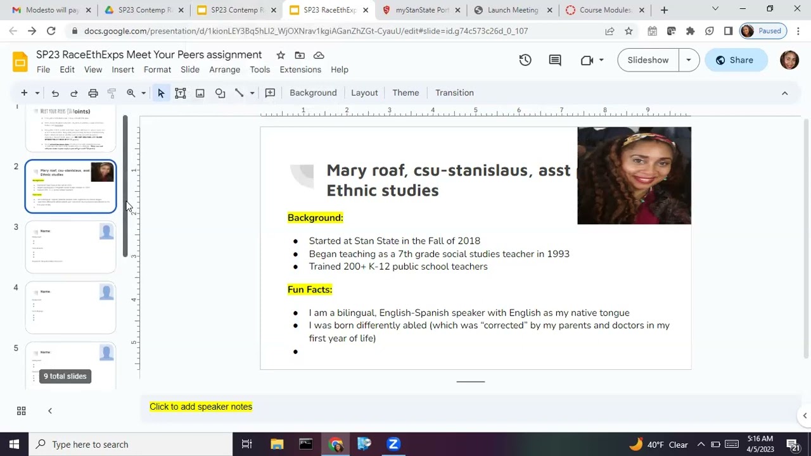Click the slide title Mary roaf text

coord(449,180)
